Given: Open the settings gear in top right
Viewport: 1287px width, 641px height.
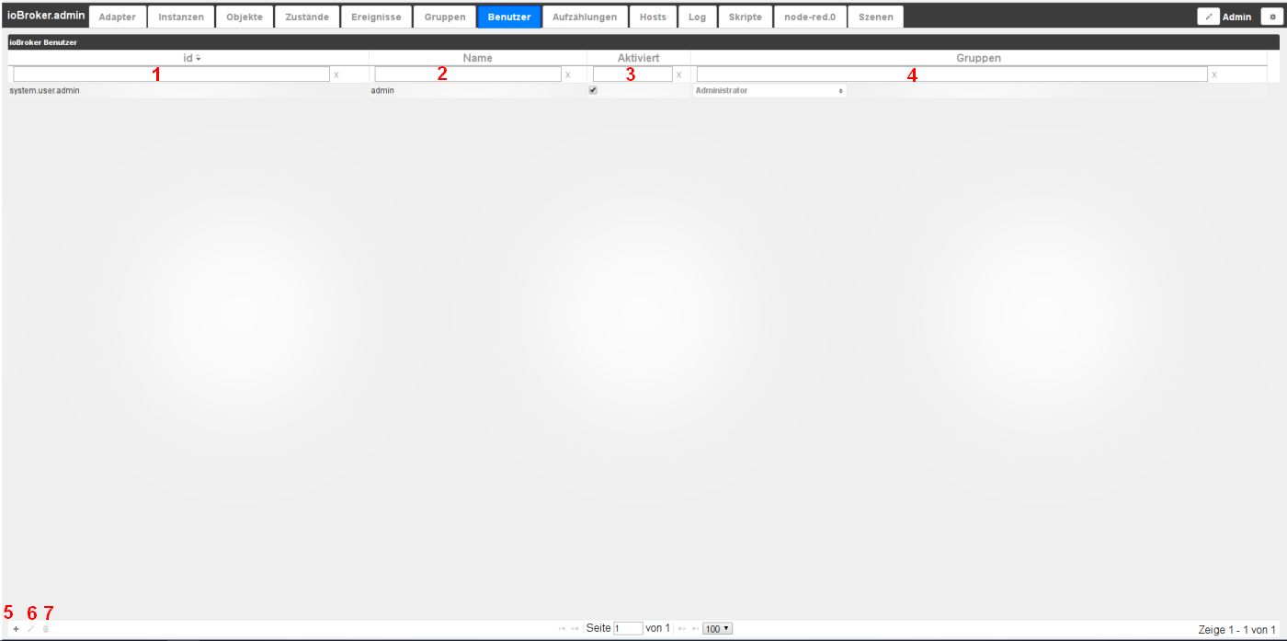Looking at the screenshot, I should point(1272,17).
